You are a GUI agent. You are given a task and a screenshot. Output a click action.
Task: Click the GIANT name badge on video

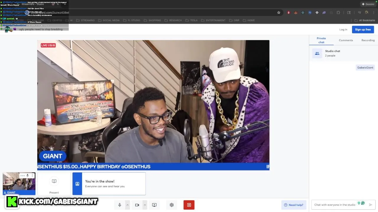53,156
